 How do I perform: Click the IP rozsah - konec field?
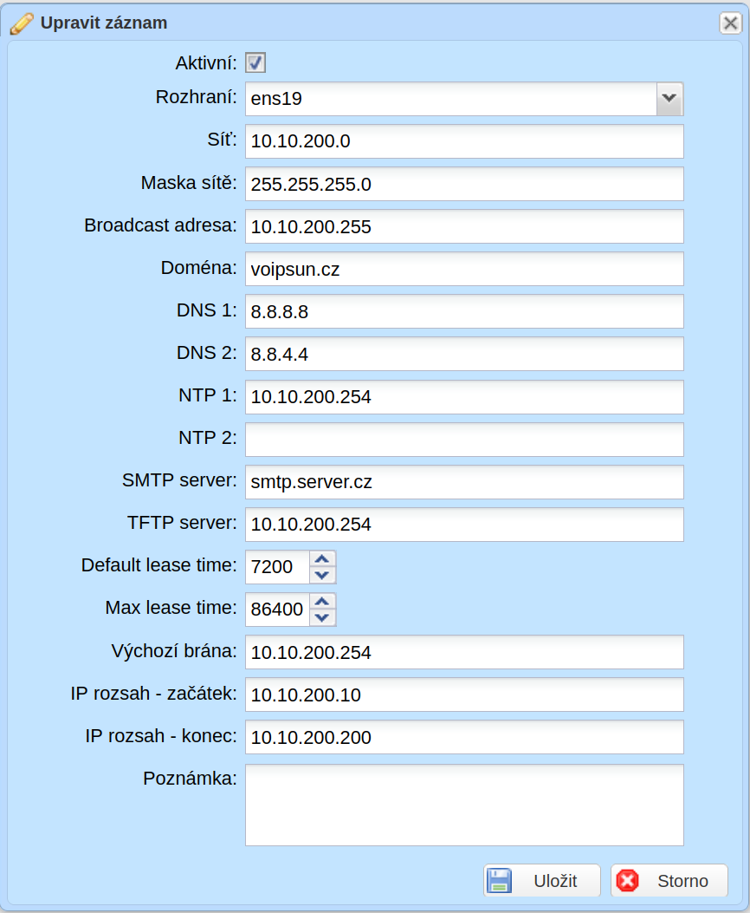pyautogui.click(x=464, y=737)
